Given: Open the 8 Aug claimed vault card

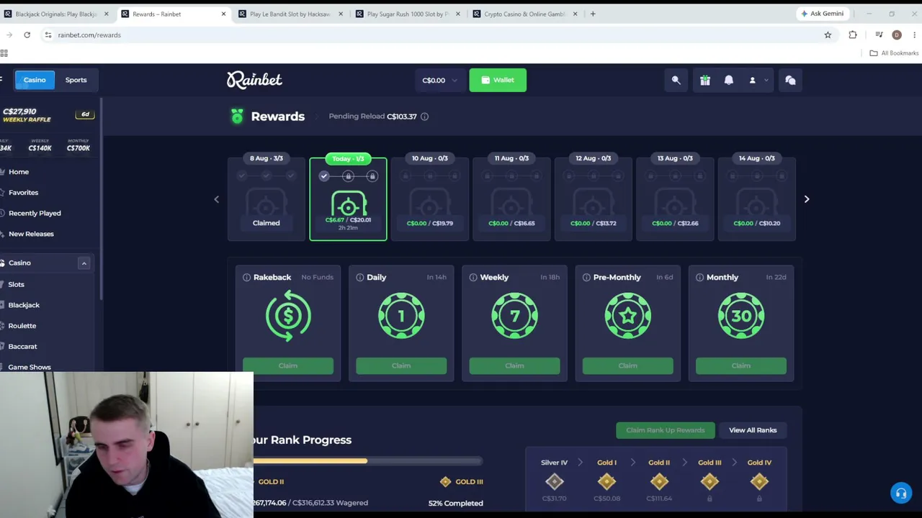Looking at the screenshot, I should [267, 199].
